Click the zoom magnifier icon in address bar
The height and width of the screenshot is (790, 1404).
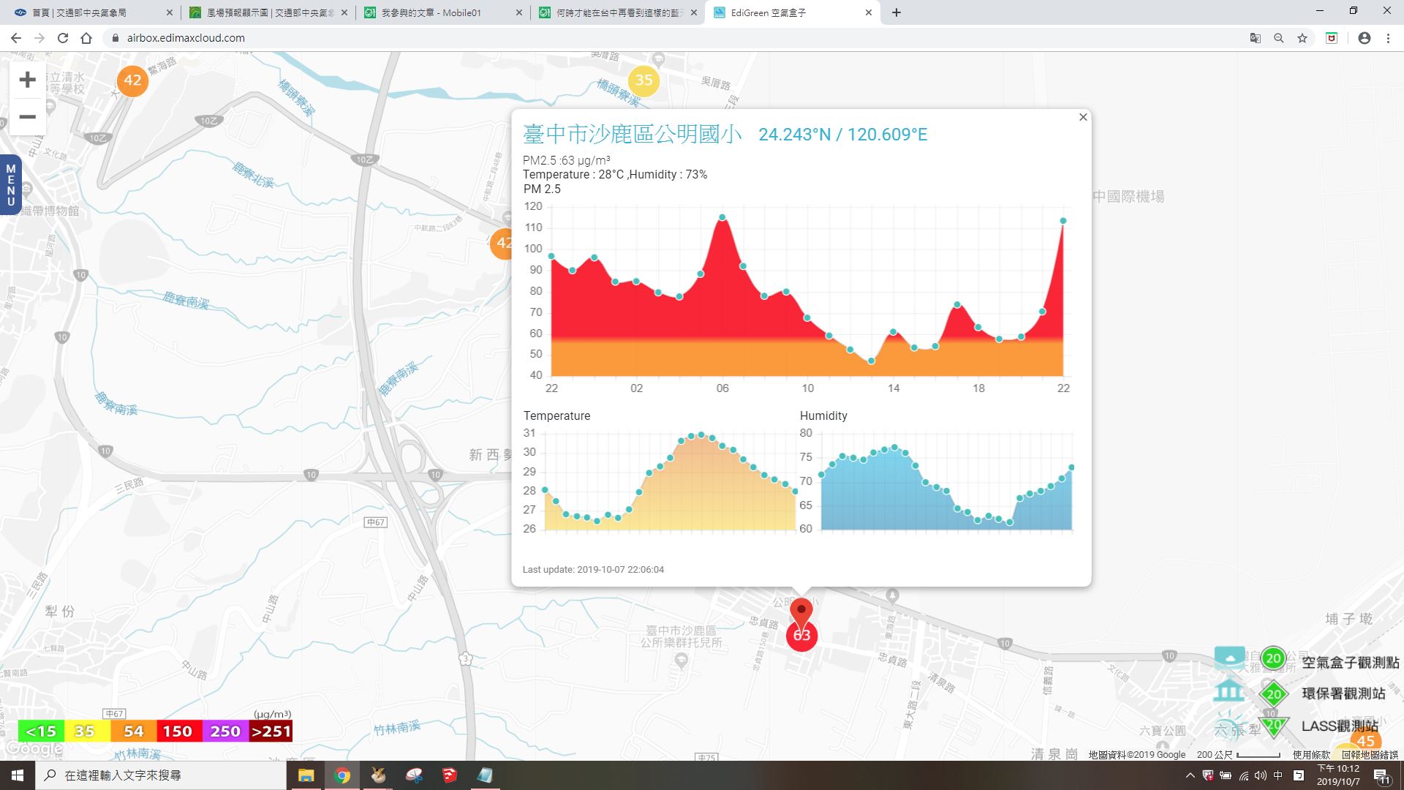click(x=1279, y=38)
